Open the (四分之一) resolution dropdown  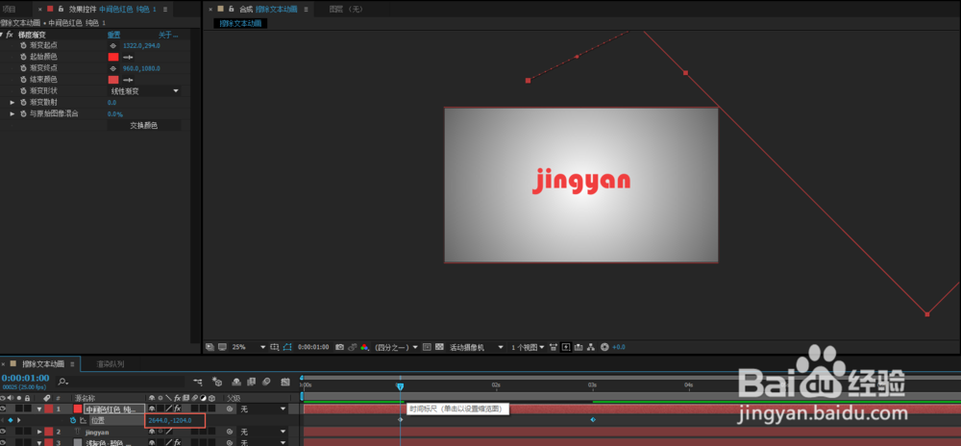(397, 347)
